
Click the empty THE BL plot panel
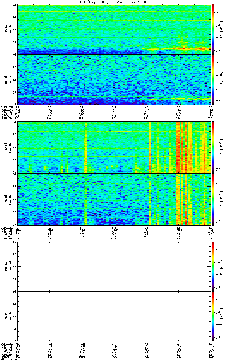click(x=114, y=266)
